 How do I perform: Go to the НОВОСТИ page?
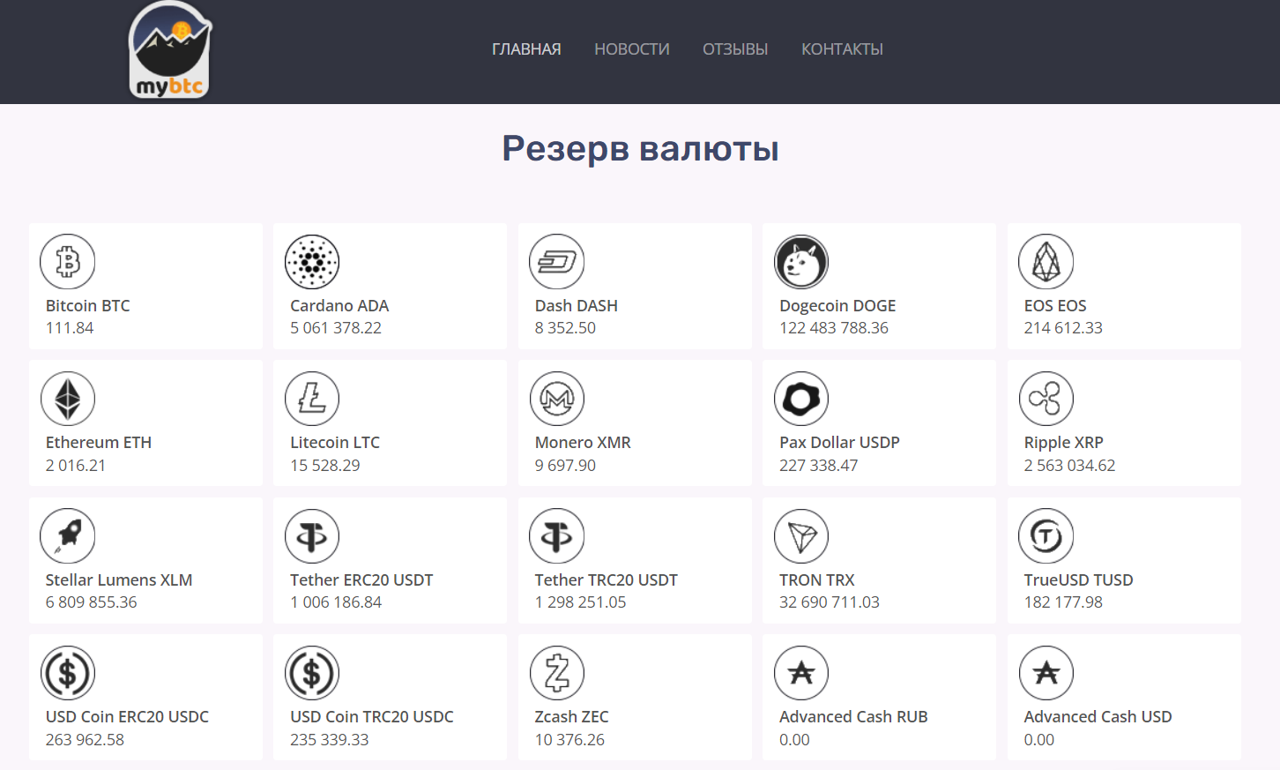pyautogui.click(x=632, y=49)
